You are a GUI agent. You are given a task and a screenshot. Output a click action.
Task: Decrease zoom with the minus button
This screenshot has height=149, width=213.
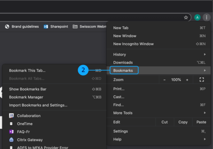[165, 80]
